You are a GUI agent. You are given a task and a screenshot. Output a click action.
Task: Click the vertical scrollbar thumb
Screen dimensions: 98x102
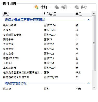[x=94, y=43]
